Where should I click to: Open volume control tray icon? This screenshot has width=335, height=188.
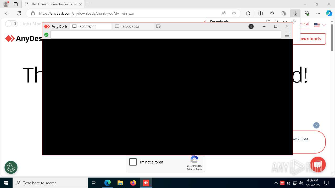301,183
